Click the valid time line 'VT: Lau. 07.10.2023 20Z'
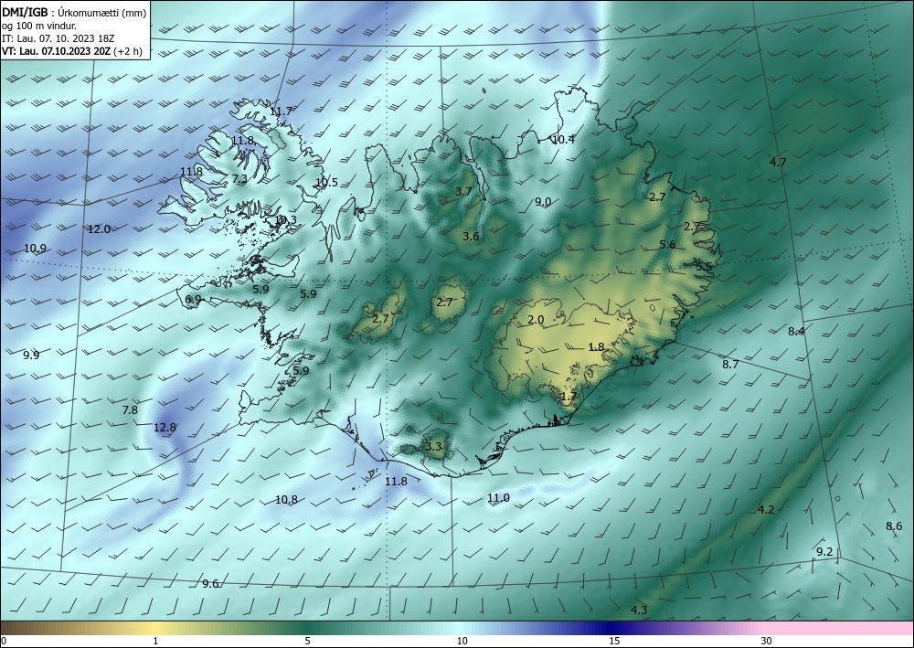914x648 pixels. pyautogui.click(x=56, y=51)
